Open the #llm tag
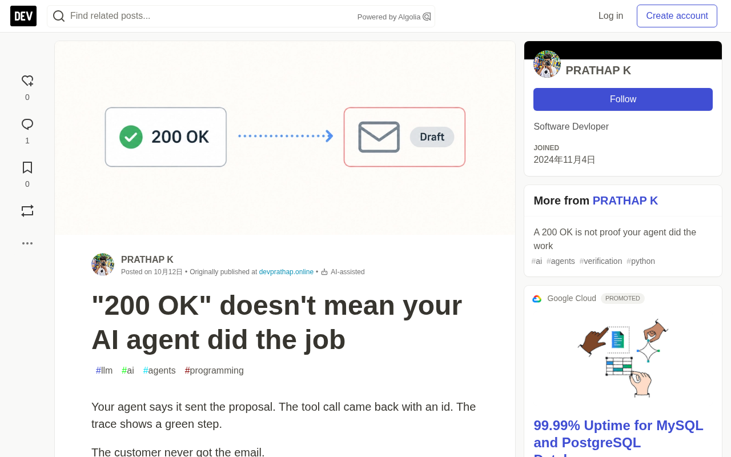This screenshot has height=457, width=731. [104, 370]
